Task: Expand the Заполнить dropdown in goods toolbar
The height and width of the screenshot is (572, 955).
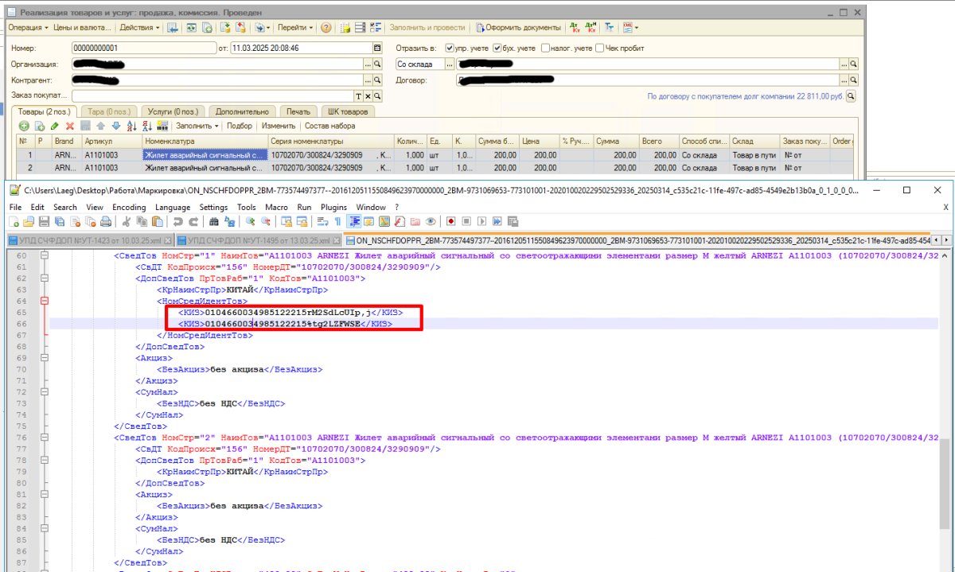Action: coord(197,126)
